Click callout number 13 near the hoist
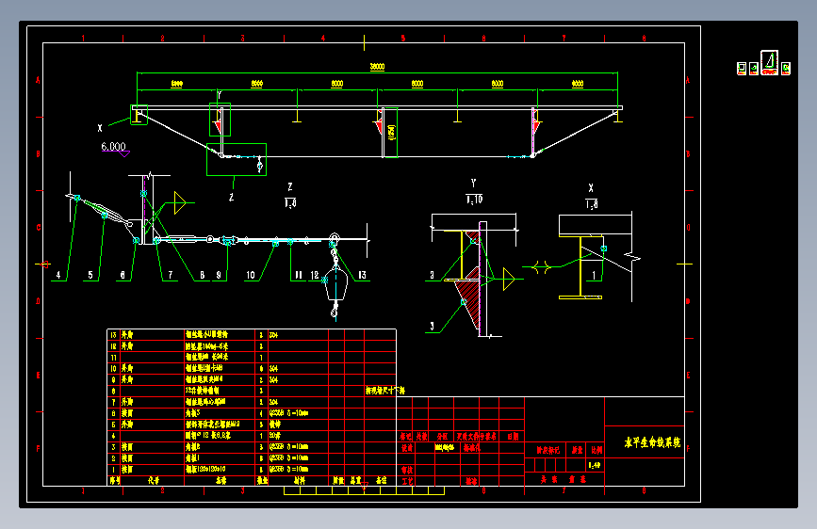The width and height of the screenshot is (817, 529). 362,275
